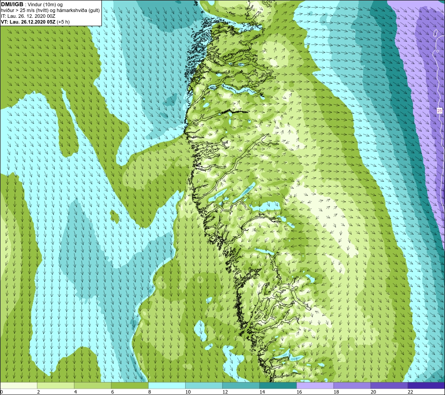Click the 20–22 m/s violet legend swatch

coord(389,386)
